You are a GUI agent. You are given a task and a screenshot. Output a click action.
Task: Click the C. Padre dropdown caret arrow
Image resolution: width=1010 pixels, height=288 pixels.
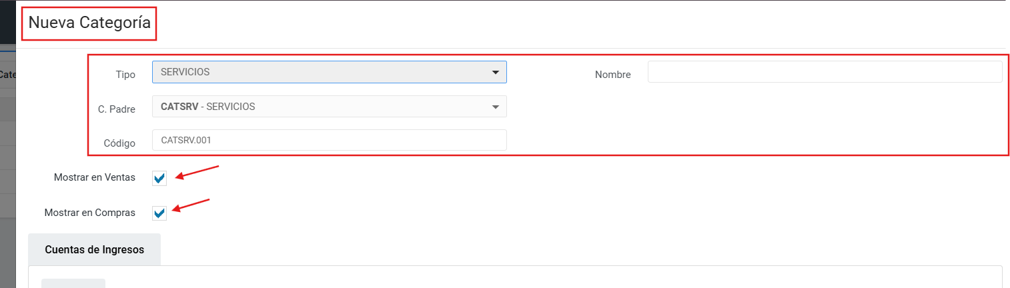pyautogui.click(x=495, y=107)
